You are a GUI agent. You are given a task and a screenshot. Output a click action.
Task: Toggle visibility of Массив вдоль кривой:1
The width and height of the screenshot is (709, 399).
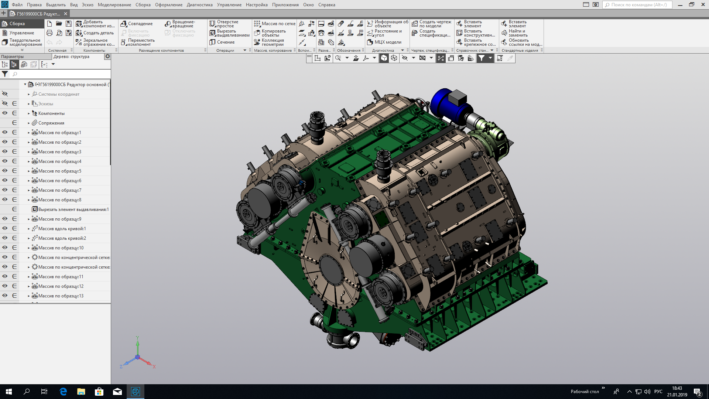point(5,228)
